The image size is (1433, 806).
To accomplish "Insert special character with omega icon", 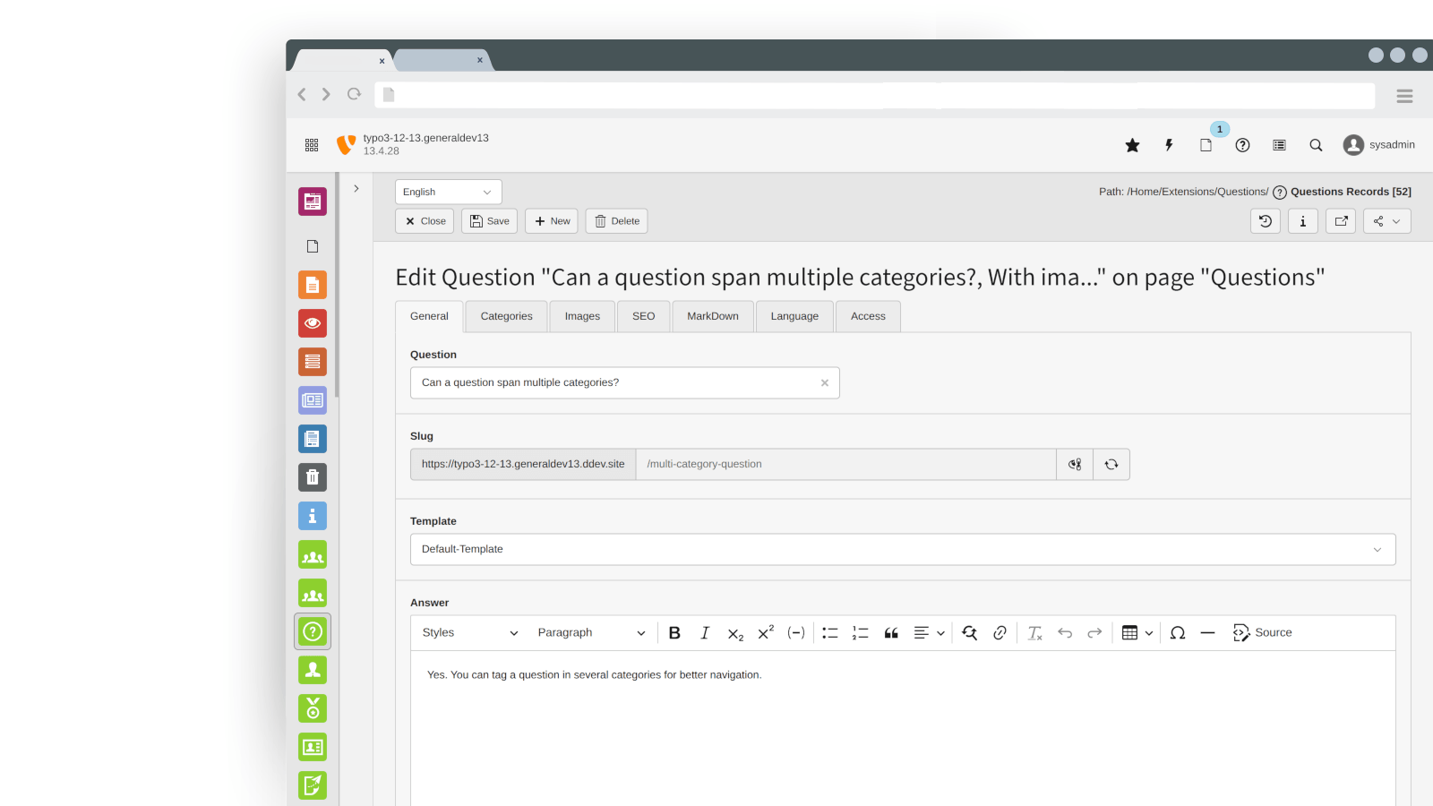I will (x=1178, y=633).
